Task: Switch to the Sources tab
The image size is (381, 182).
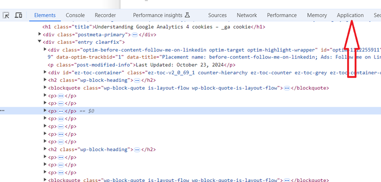Action: point(217,15)
